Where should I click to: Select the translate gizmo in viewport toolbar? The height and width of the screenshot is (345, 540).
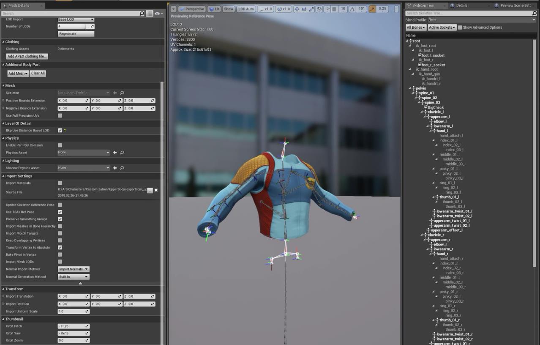click(x=298, y=8)
